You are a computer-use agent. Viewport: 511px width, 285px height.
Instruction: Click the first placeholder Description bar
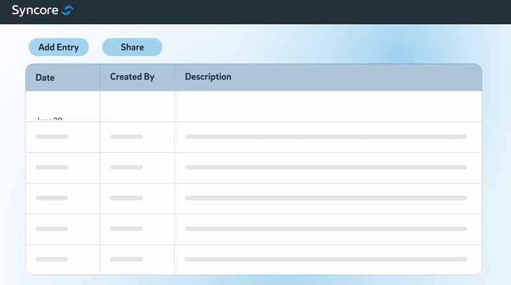(x=326, y=136)
